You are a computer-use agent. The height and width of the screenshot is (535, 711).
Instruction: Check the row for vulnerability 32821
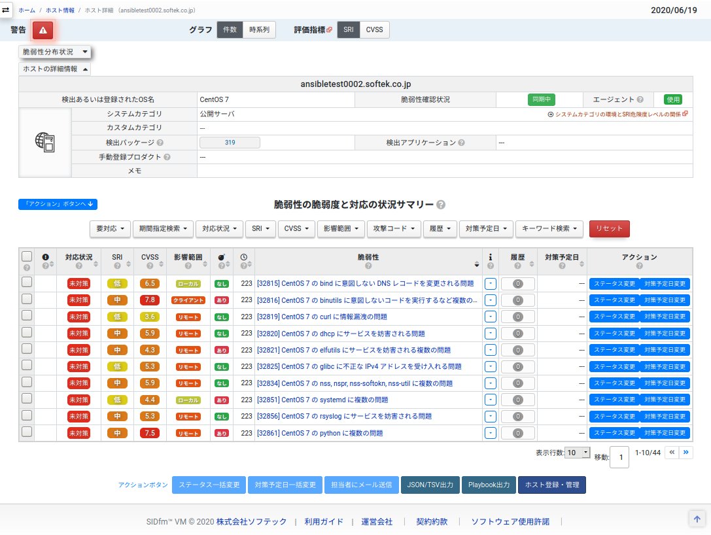27,349
